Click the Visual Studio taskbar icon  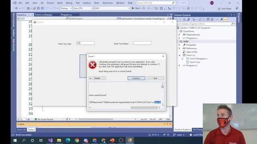coord(50,140)
